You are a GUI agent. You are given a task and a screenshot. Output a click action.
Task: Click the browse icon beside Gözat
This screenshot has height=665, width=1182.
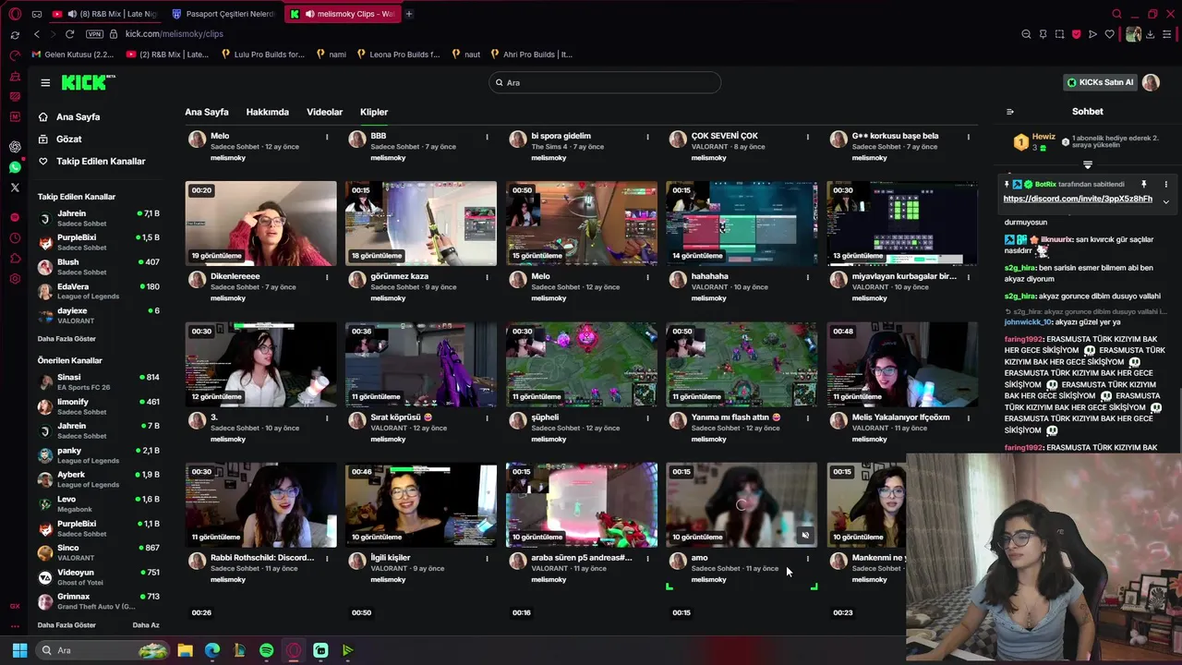tap(43, 139)
